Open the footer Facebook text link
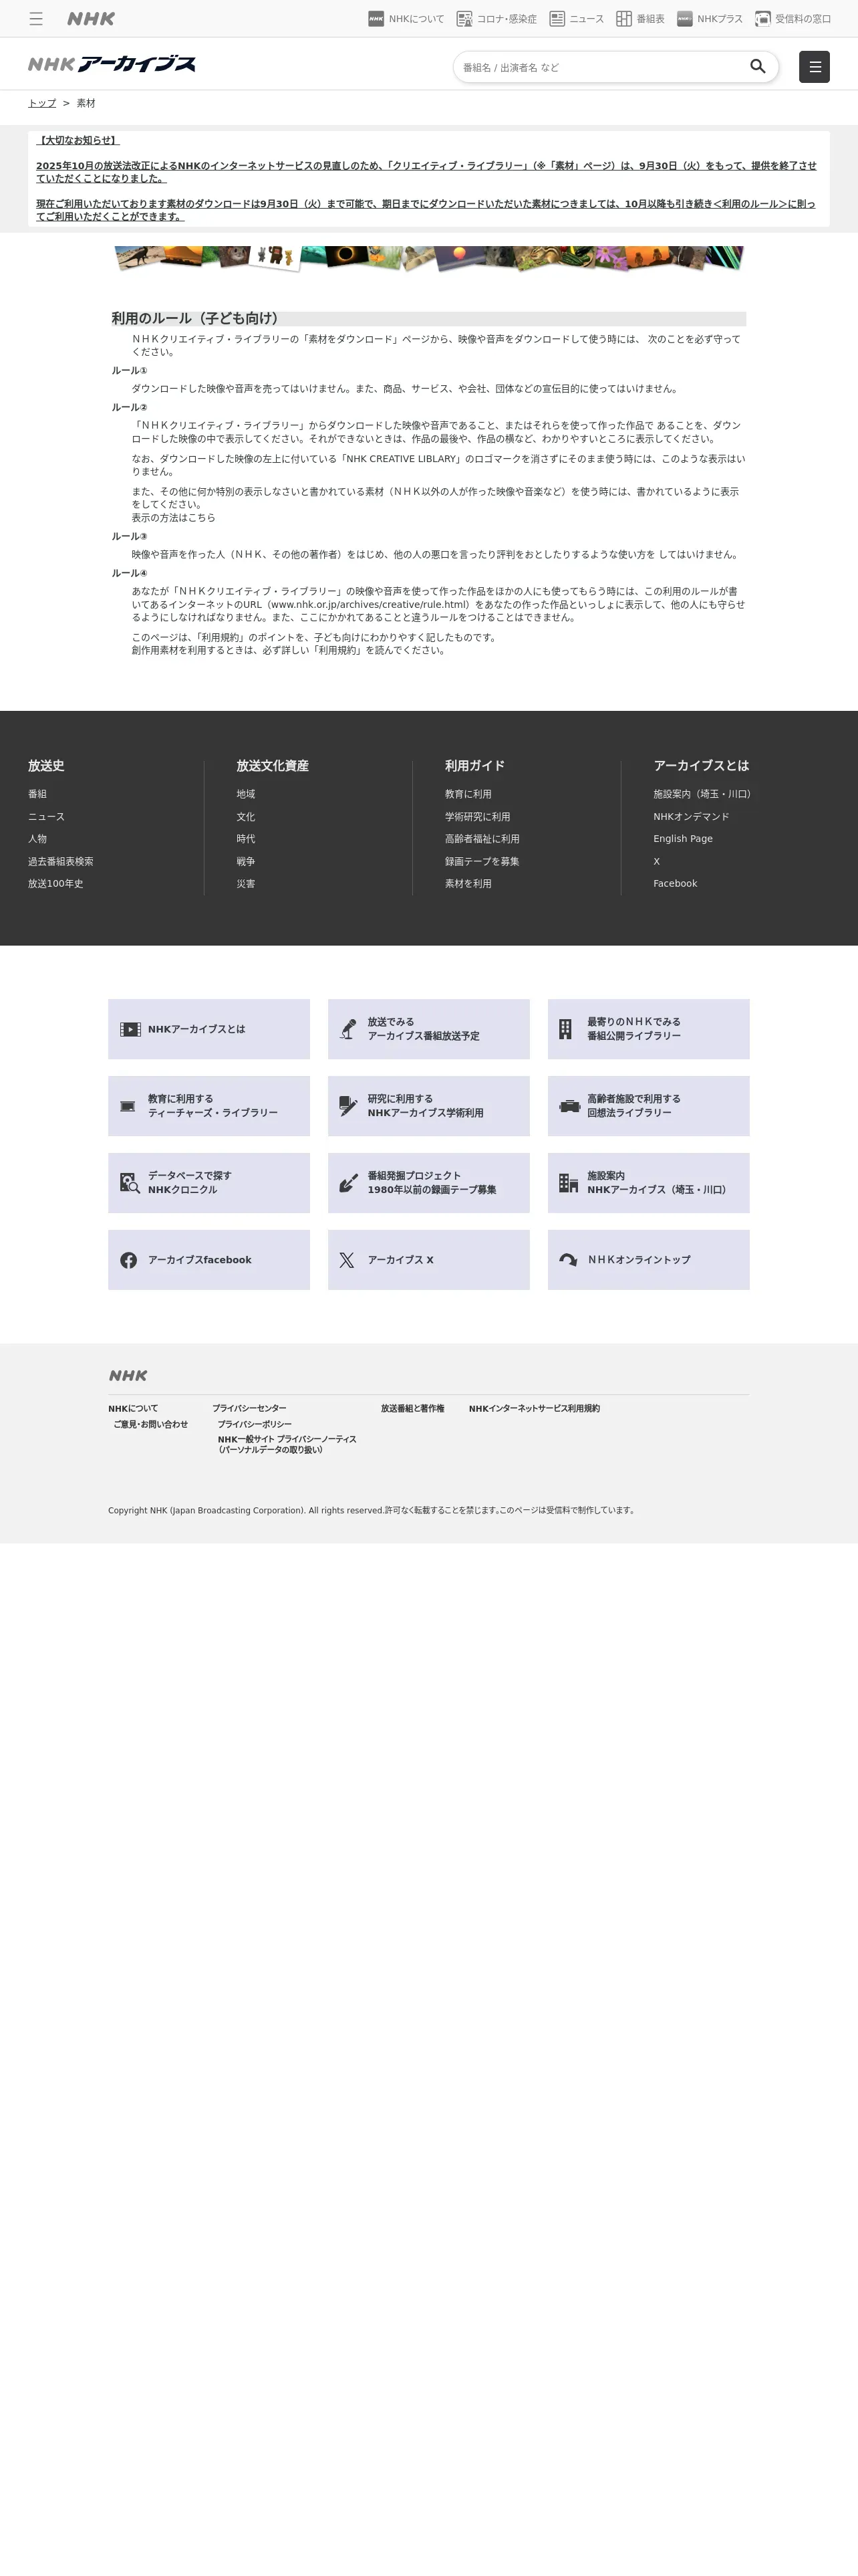858x2576 pixels. (x=675, y=884)
